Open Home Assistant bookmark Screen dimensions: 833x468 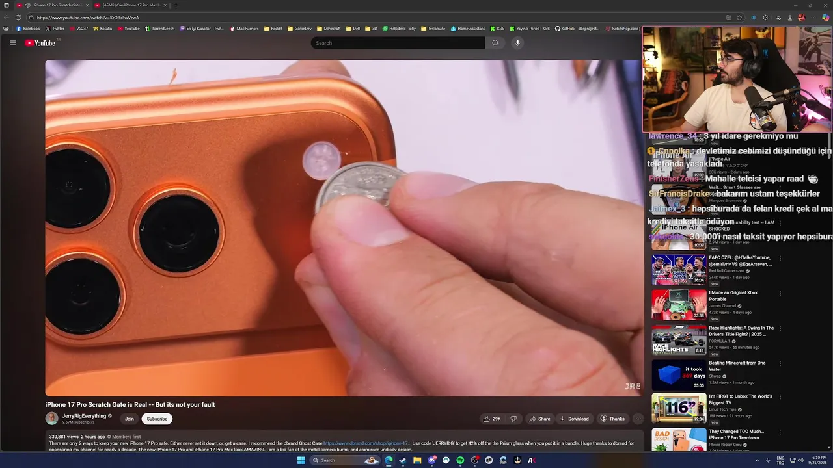pyautogui.click(x=468, y=29)
